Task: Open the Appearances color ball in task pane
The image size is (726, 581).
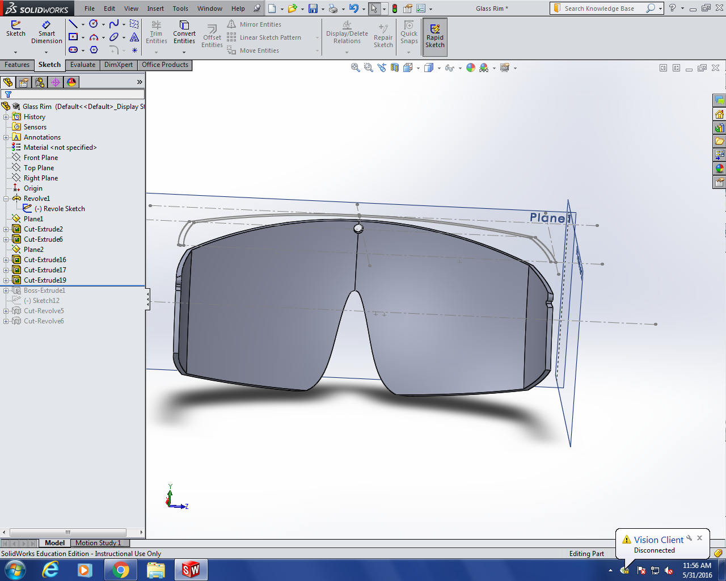Action: (719, 169)
